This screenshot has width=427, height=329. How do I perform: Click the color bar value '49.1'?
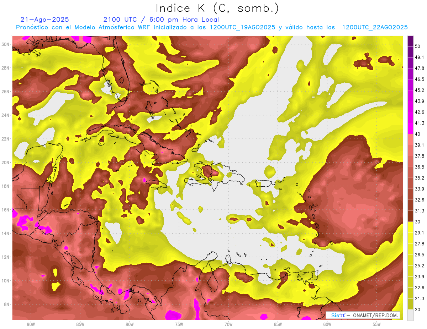tap(419, 57)
